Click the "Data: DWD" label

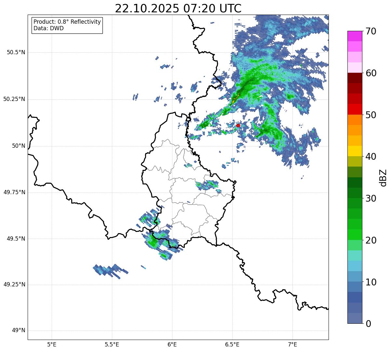coord(48,28)
